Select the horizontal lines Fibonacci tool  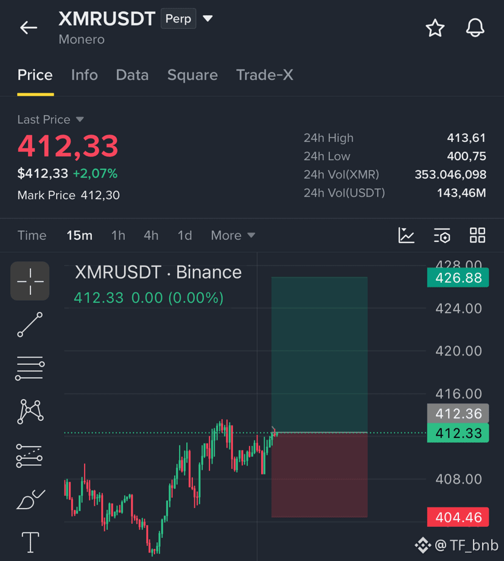click(30, 368)
